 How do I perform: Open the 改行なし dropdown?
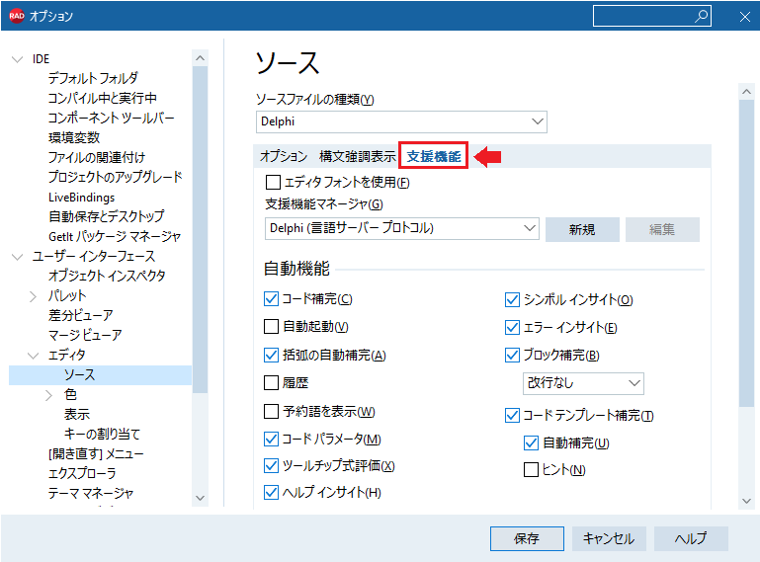(x=583, y=383)
